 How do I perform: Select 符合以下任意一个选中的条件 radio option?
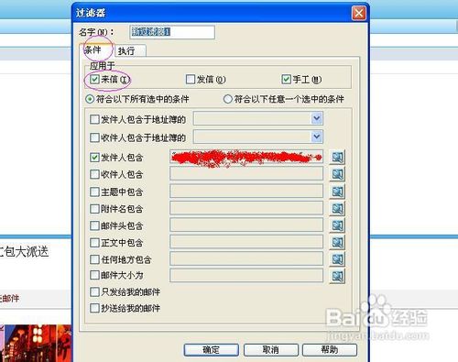coord(228,99)
